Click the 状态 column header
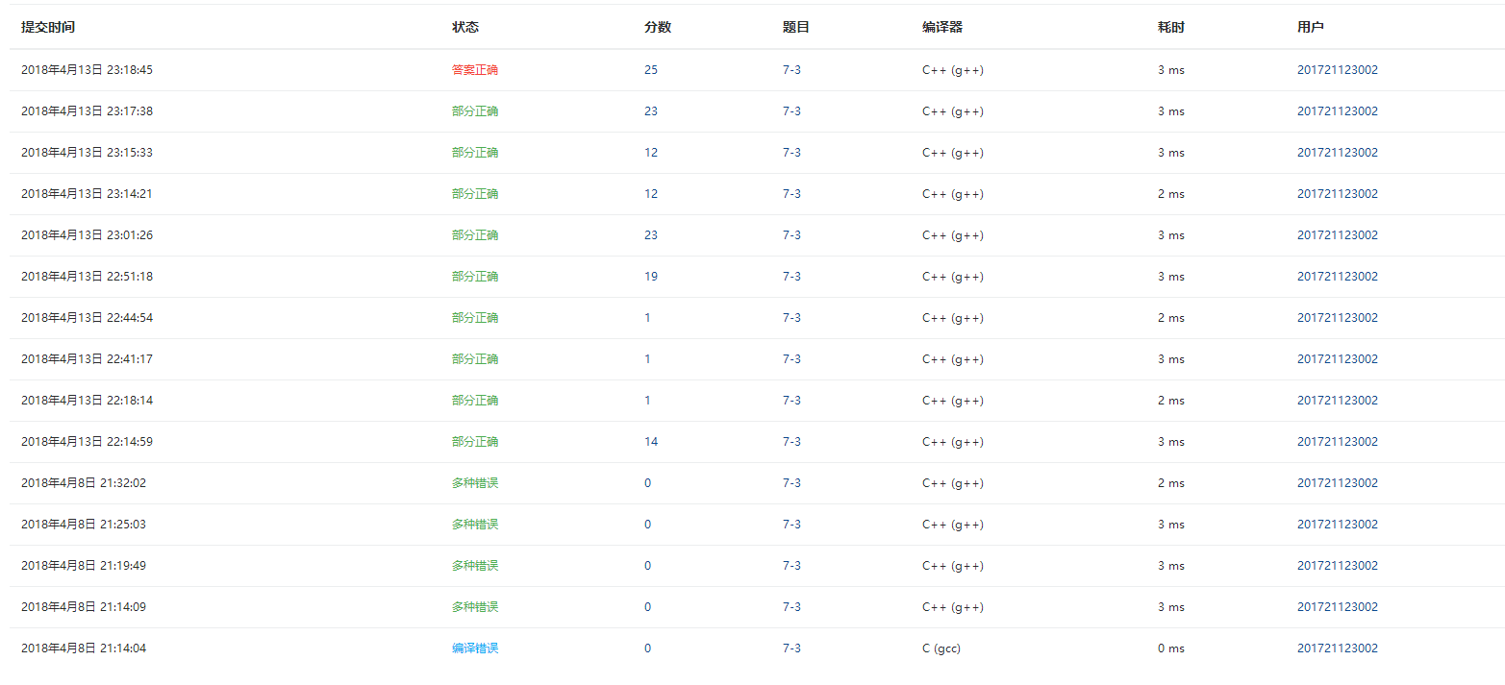Viewport: 1505px width, 685px height. coord(465,27)
